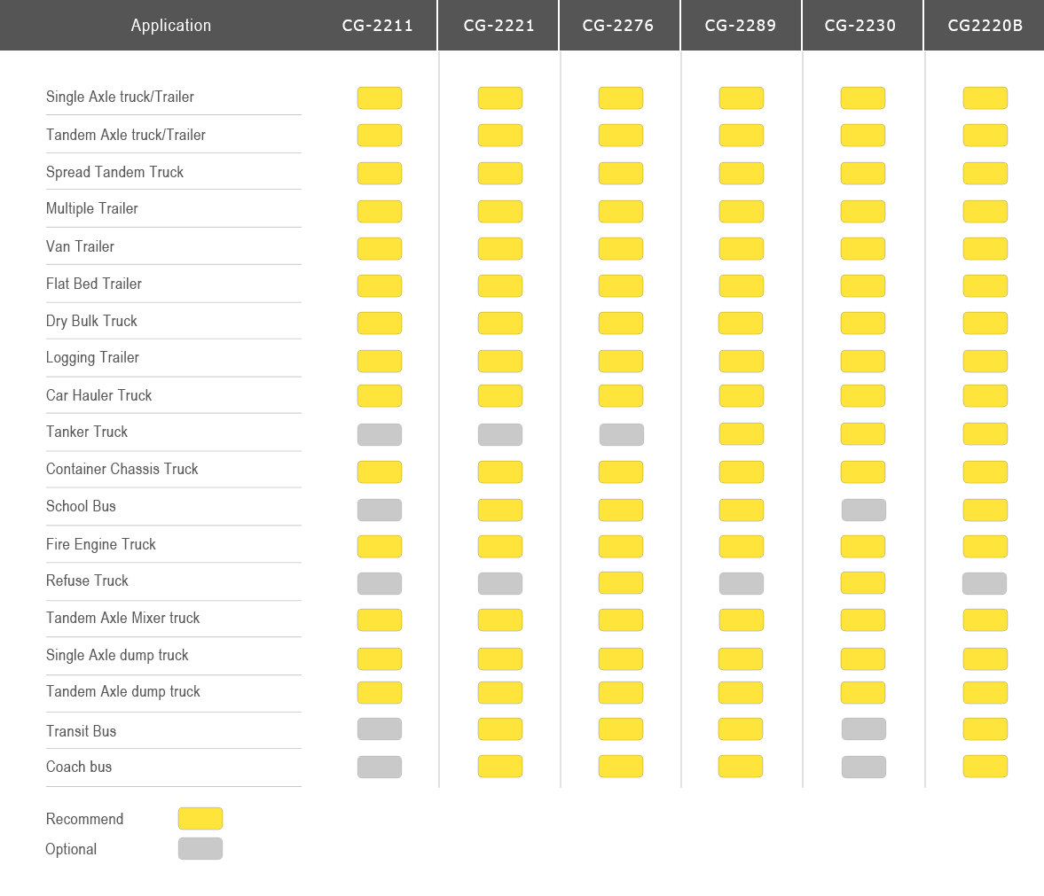Click yellow Container Chassis Truck marker under CG-2221
Image resolution: width=1044 pixels, height=896 pixels.
click(500, 472)
